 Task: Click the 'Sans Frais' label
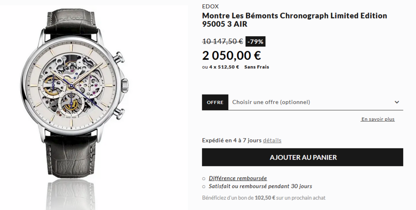tap(257, 67)
